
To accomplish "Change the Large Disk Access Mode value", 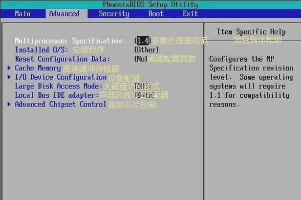I will coord(143,86).
